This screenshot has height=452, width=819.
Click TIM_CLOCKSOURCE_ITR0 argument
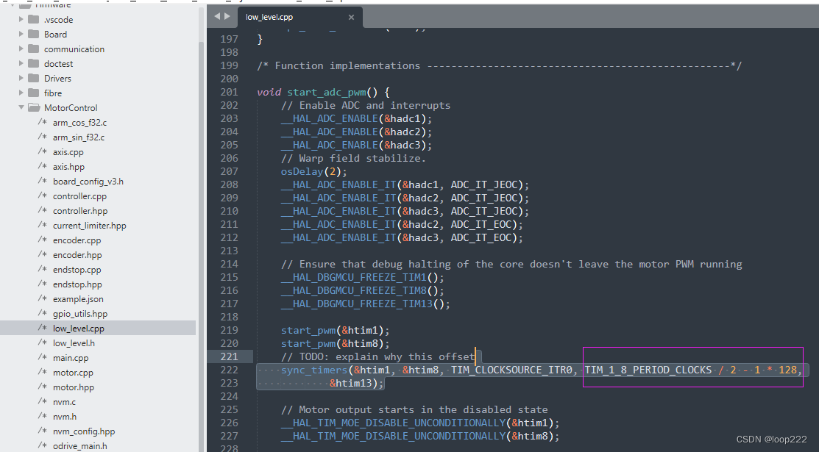511,370
